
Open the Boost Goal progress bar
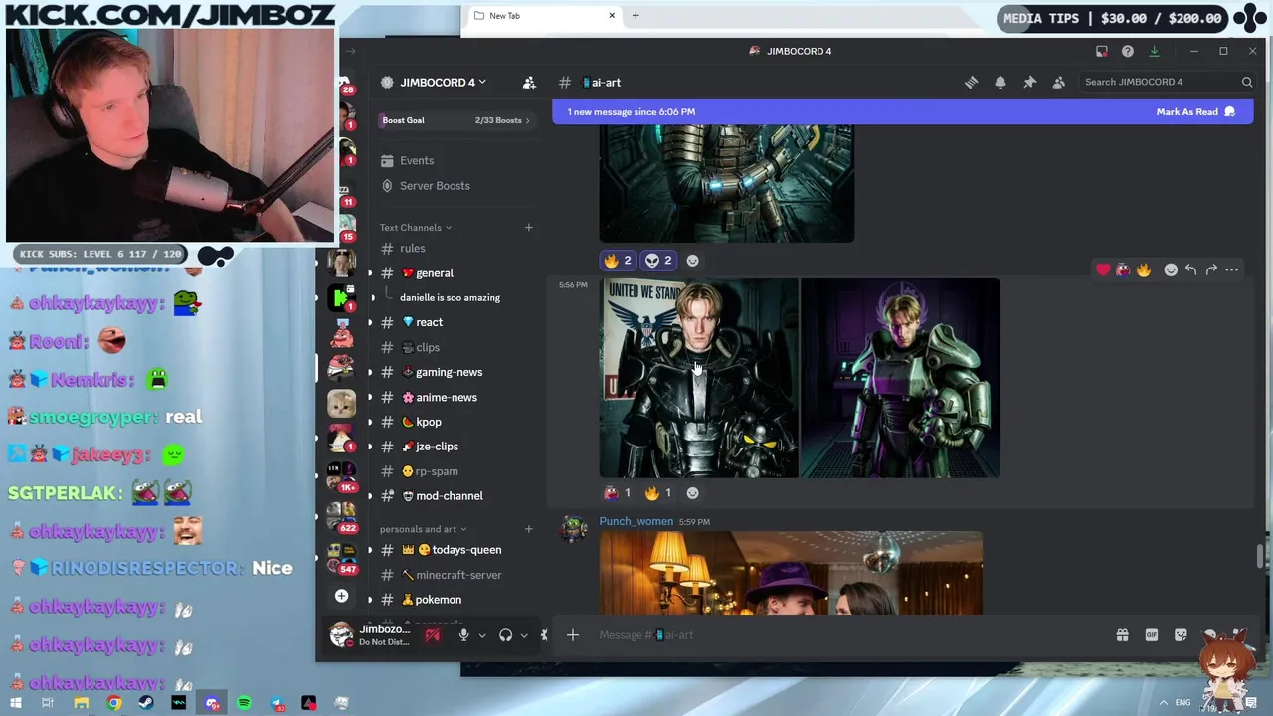tap(455, 120)
